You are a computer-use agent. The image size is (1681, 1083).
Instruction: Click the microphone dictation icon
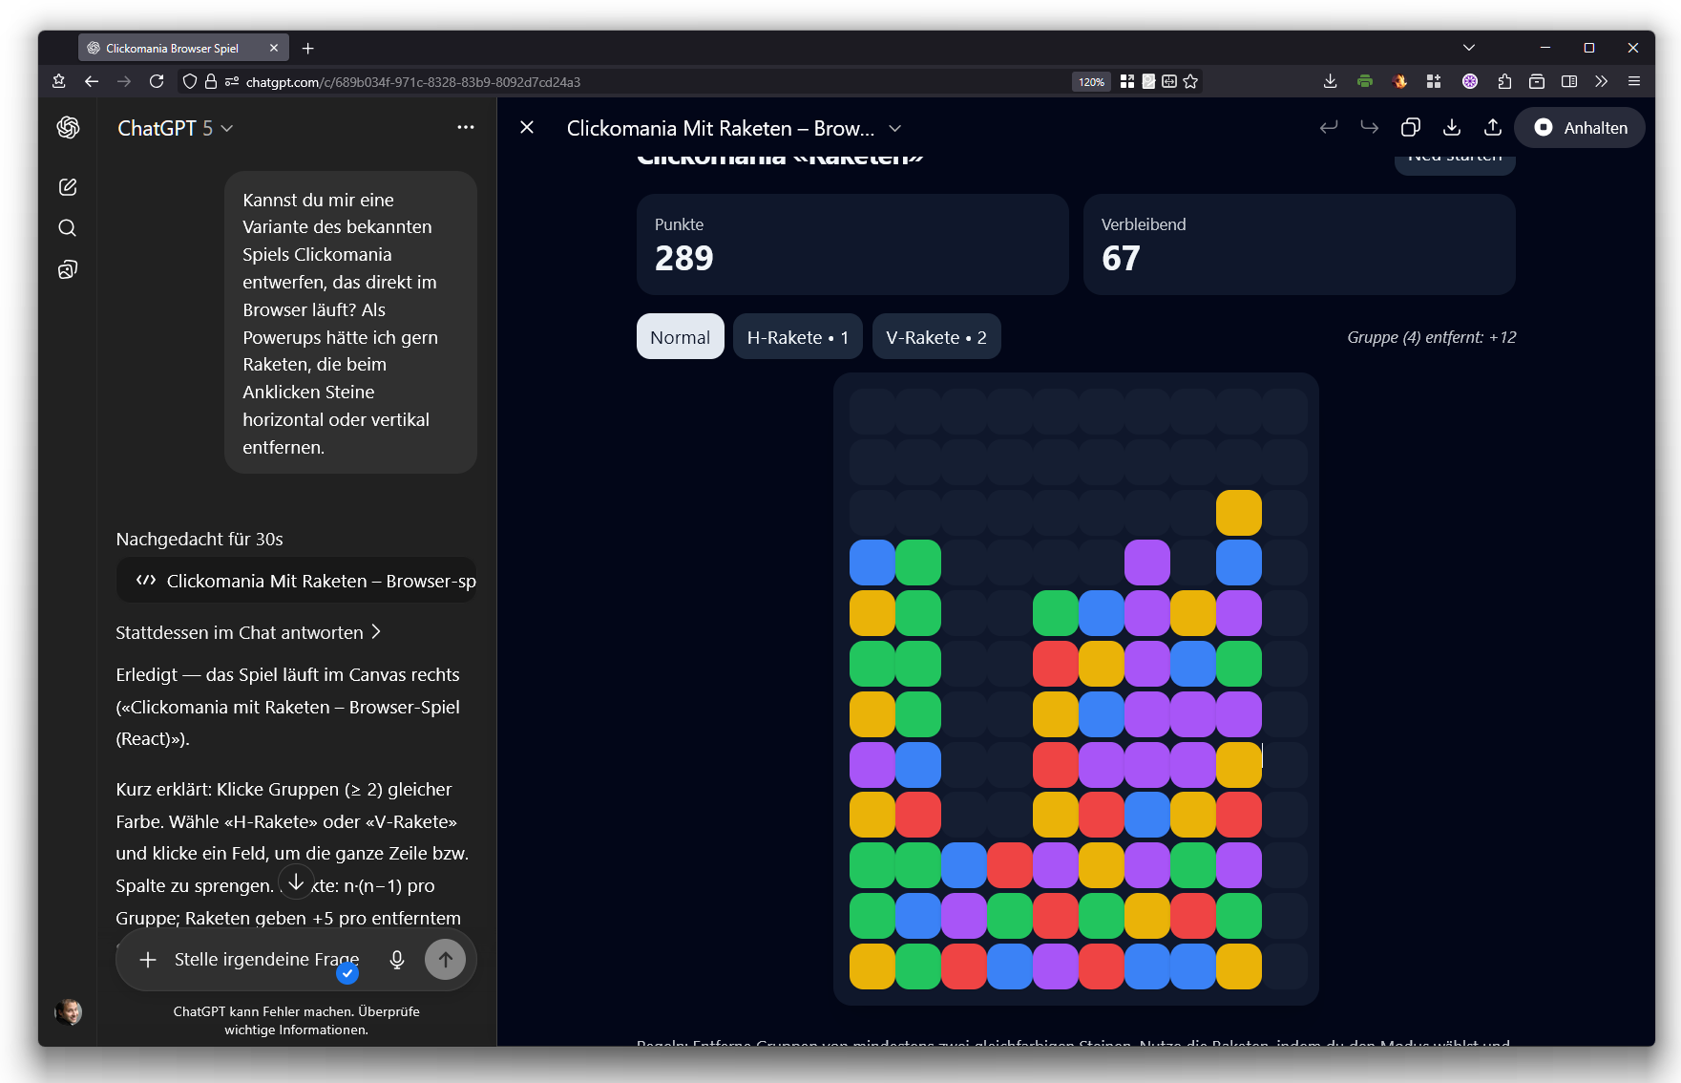(397, 960)
